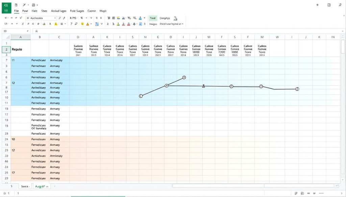The height and width of the screenshot is (197, 346).
Task: Click the formula bar input field
Action: point(189,31)
